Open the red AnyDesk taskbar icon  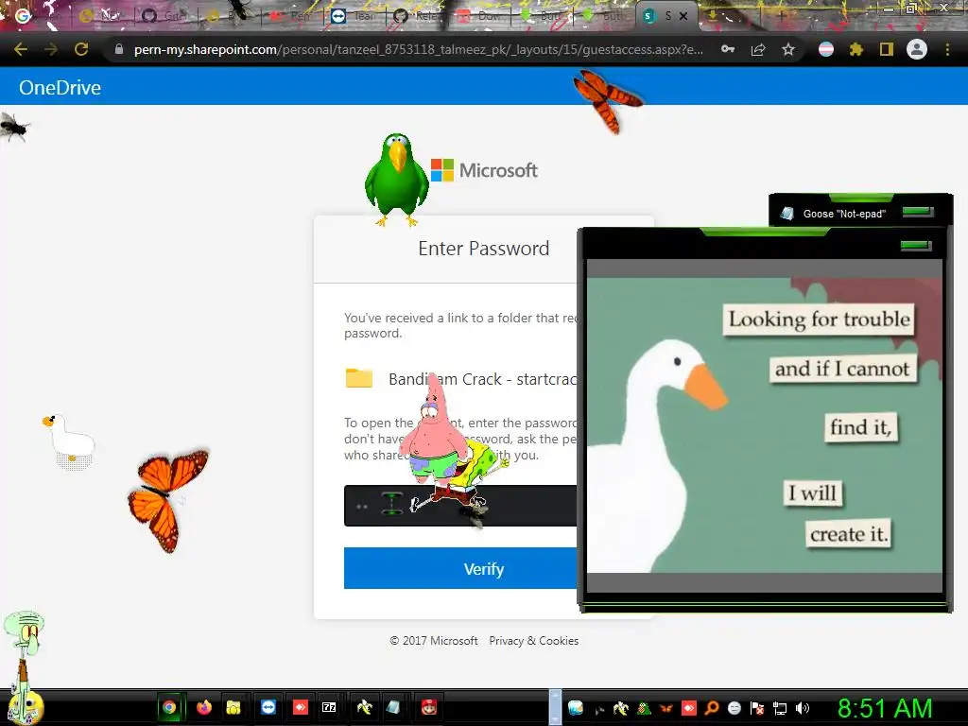[300, 707]
